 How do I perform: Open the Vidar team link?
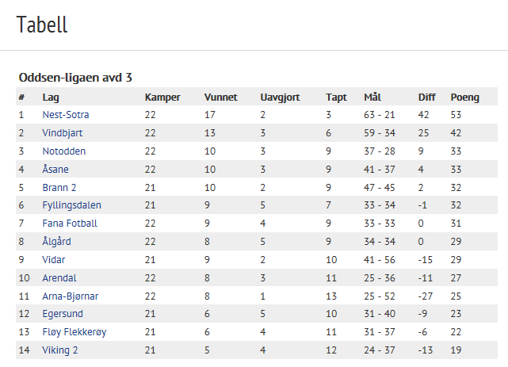pyautogui.click(x=55, y=259)
